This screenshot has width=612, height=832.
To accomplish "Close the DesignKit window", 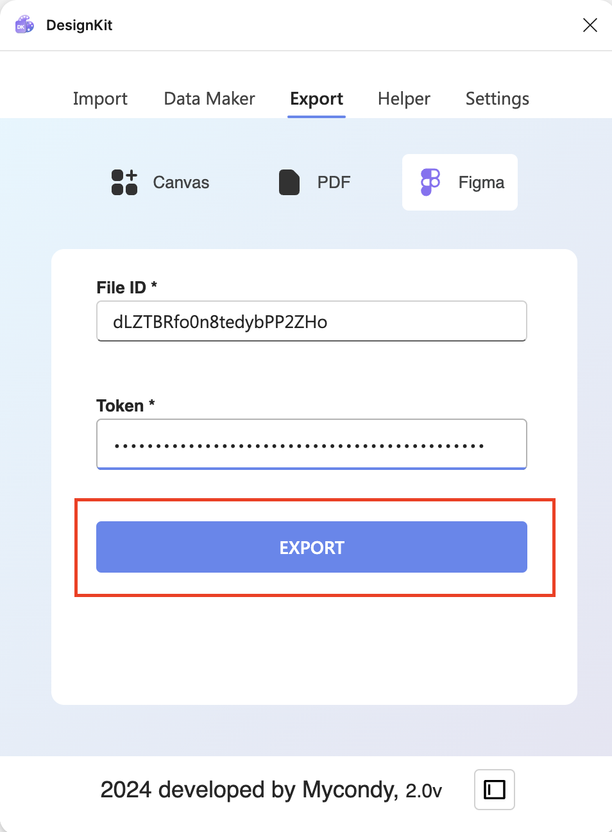I will [590, 25].
